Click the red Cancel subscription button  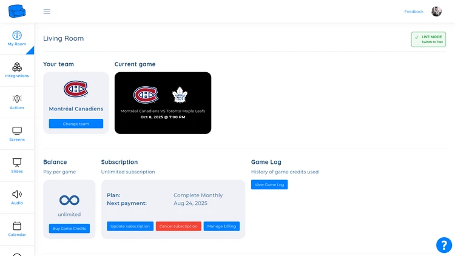click(178, 226)
